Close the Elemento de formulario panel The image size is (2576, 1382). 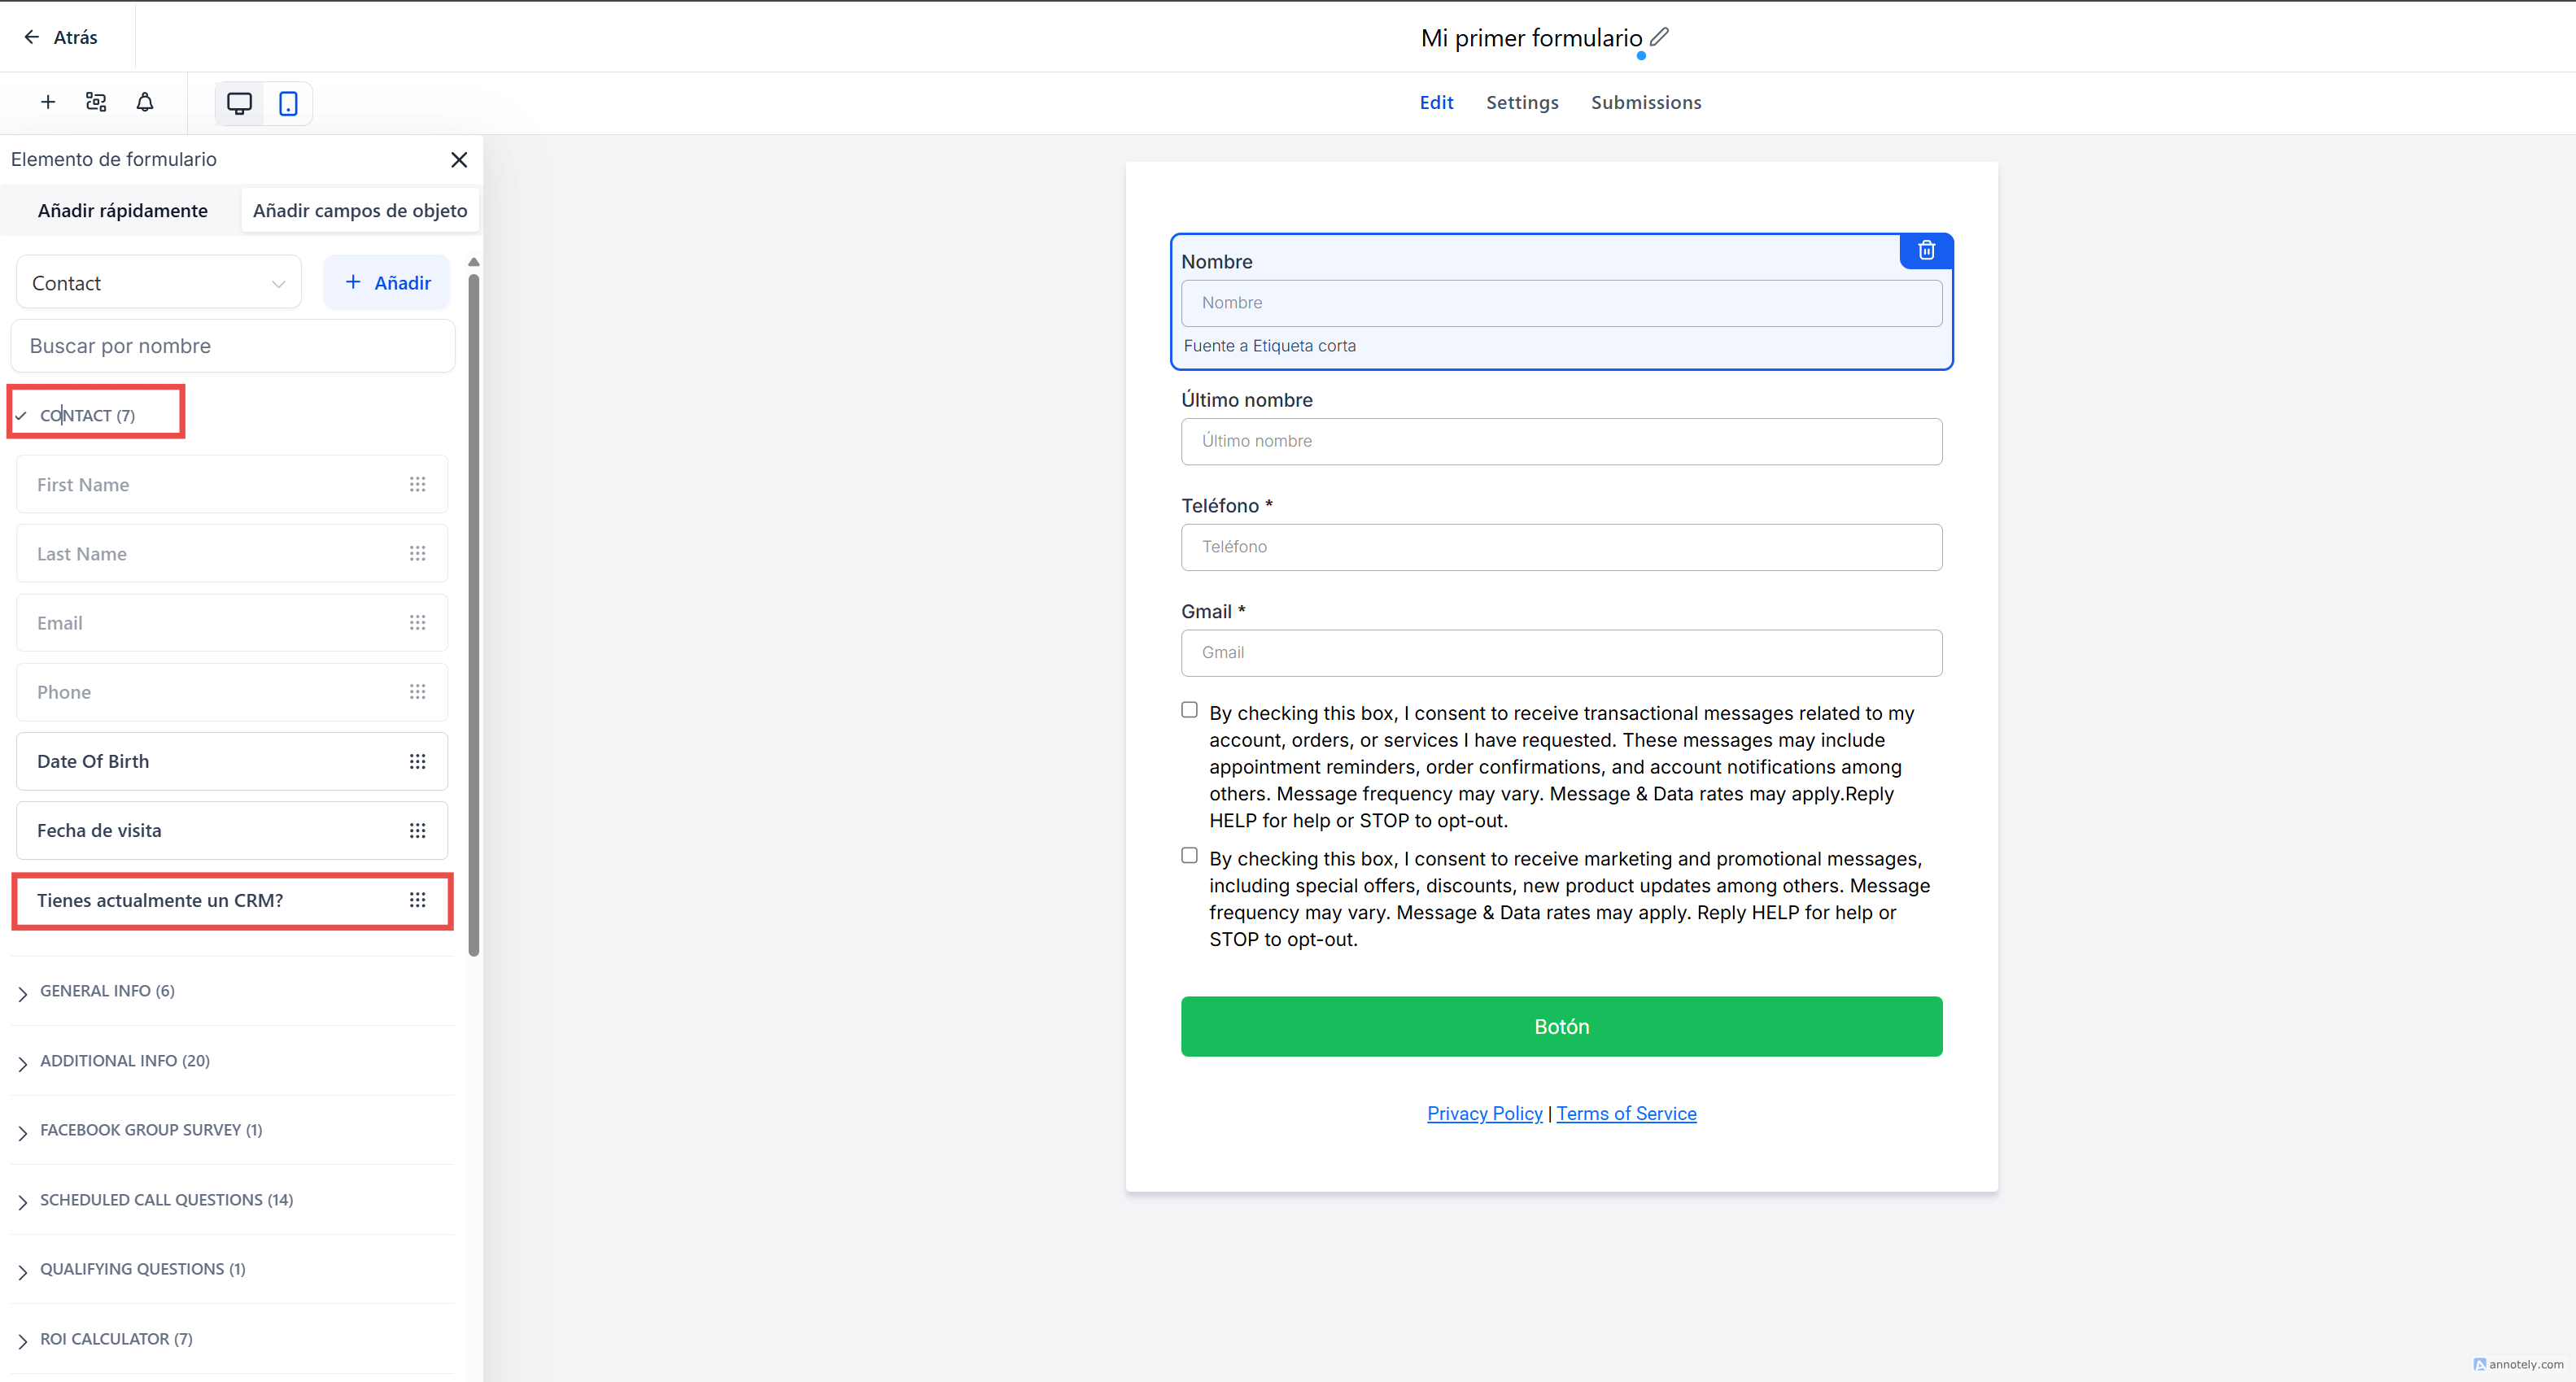point(459,160)
